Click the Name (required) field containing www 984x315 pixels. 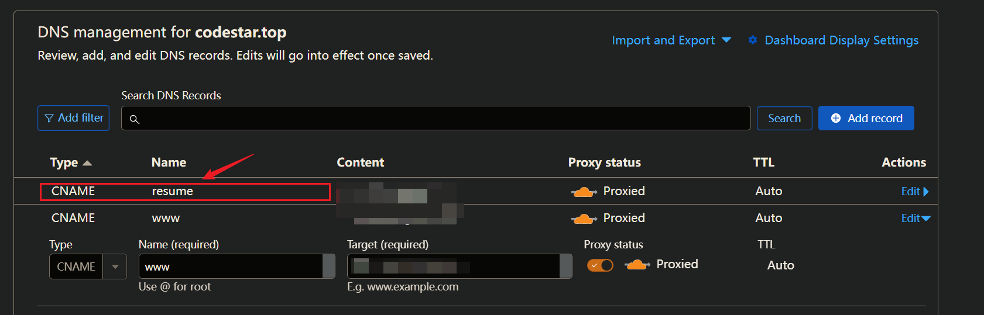pyautogui.click(x=236, y=266)
